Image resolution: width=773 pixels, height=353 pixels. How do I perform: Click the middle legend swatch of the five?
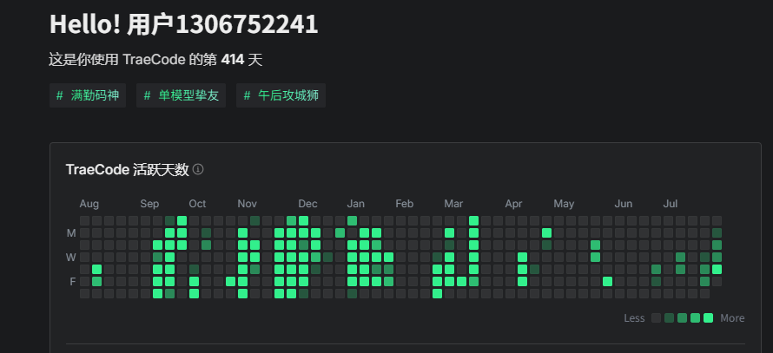tap(683, 317)
